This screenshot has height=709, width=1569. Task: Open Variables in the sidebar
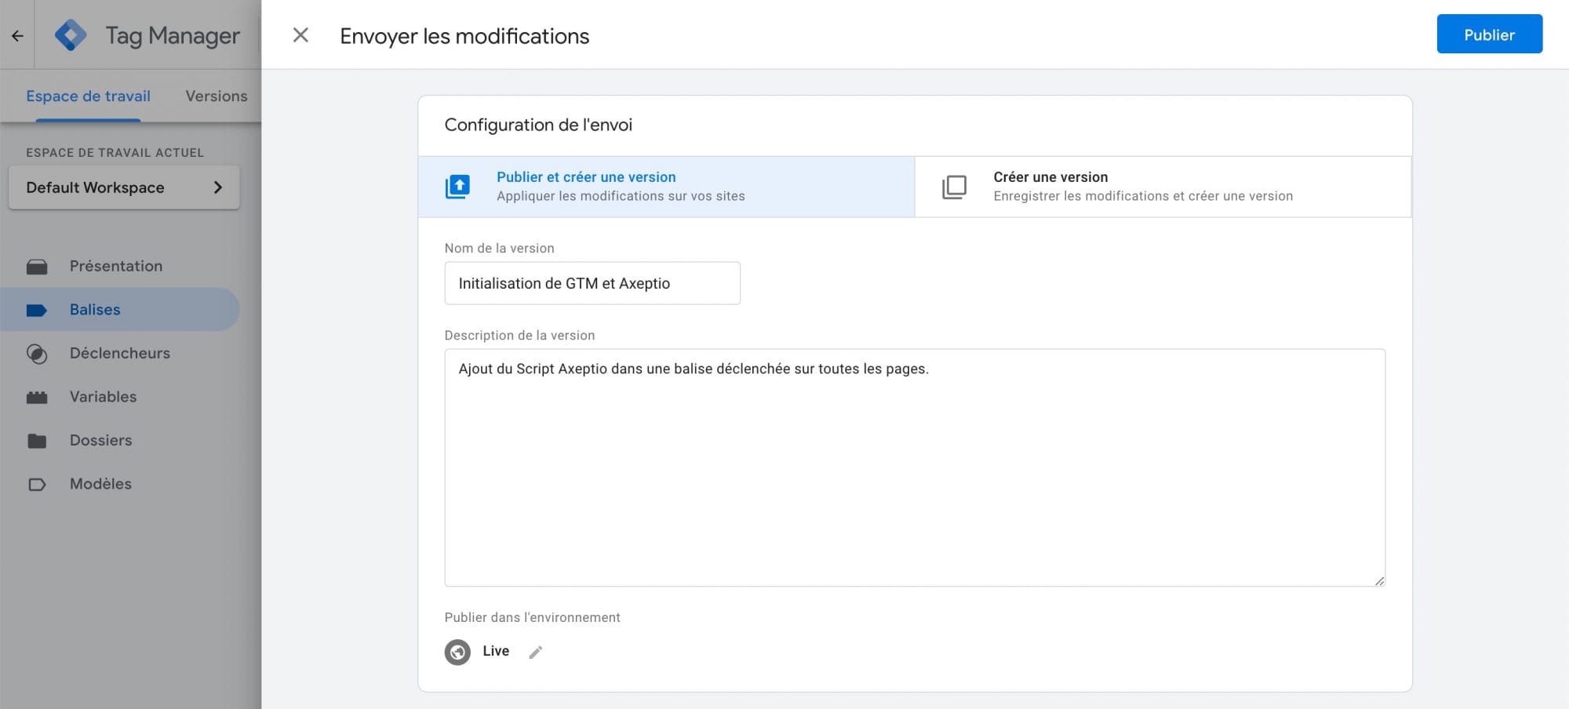120,396
